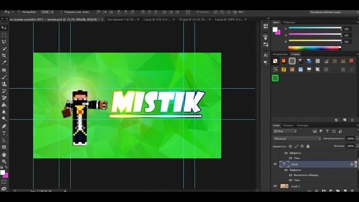Open the layer filter Вид dropdown
Screen dimensions: 359x202
285,131
